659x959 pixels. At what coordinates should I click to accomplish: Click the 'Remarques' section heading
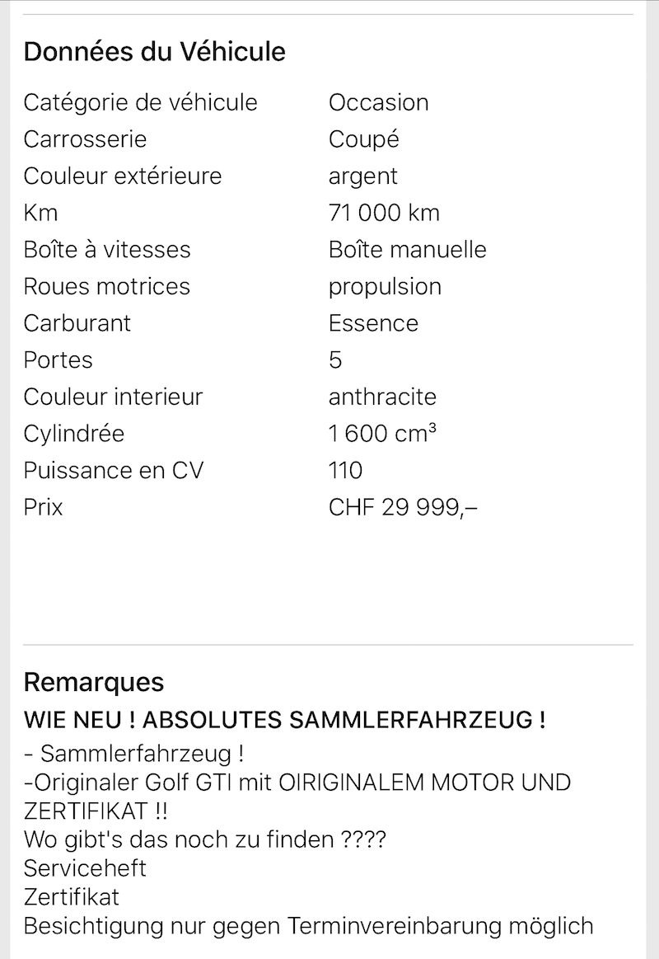(x=93, y=683)
